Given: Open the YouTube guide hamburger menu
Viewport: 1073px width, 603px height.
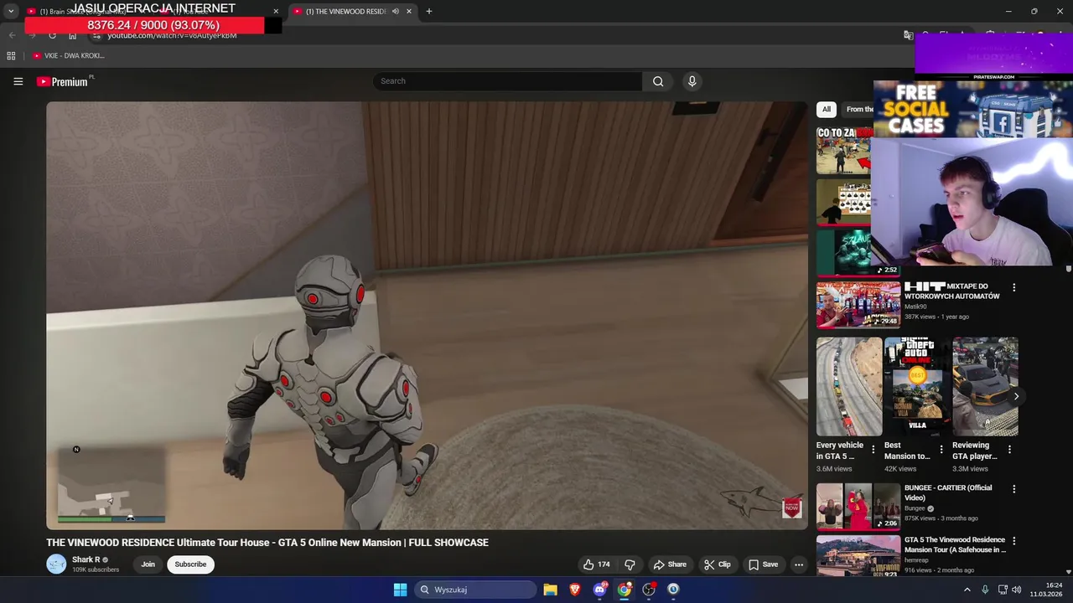Looking at the screenshot, I should (18, 81).
